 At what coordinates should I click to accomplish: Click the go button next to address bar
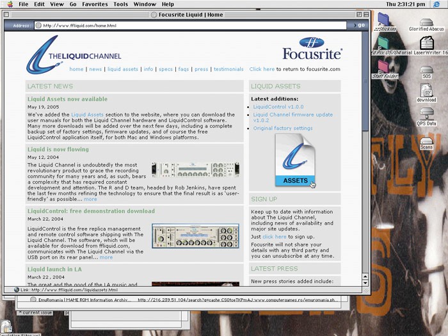tap(360, 25)
